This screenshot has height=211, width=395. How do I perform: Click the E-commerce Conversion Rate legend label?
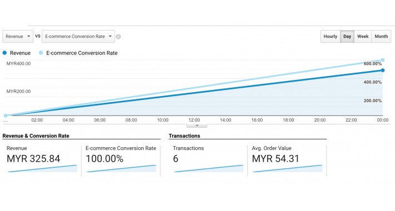[x=82, y=53]
